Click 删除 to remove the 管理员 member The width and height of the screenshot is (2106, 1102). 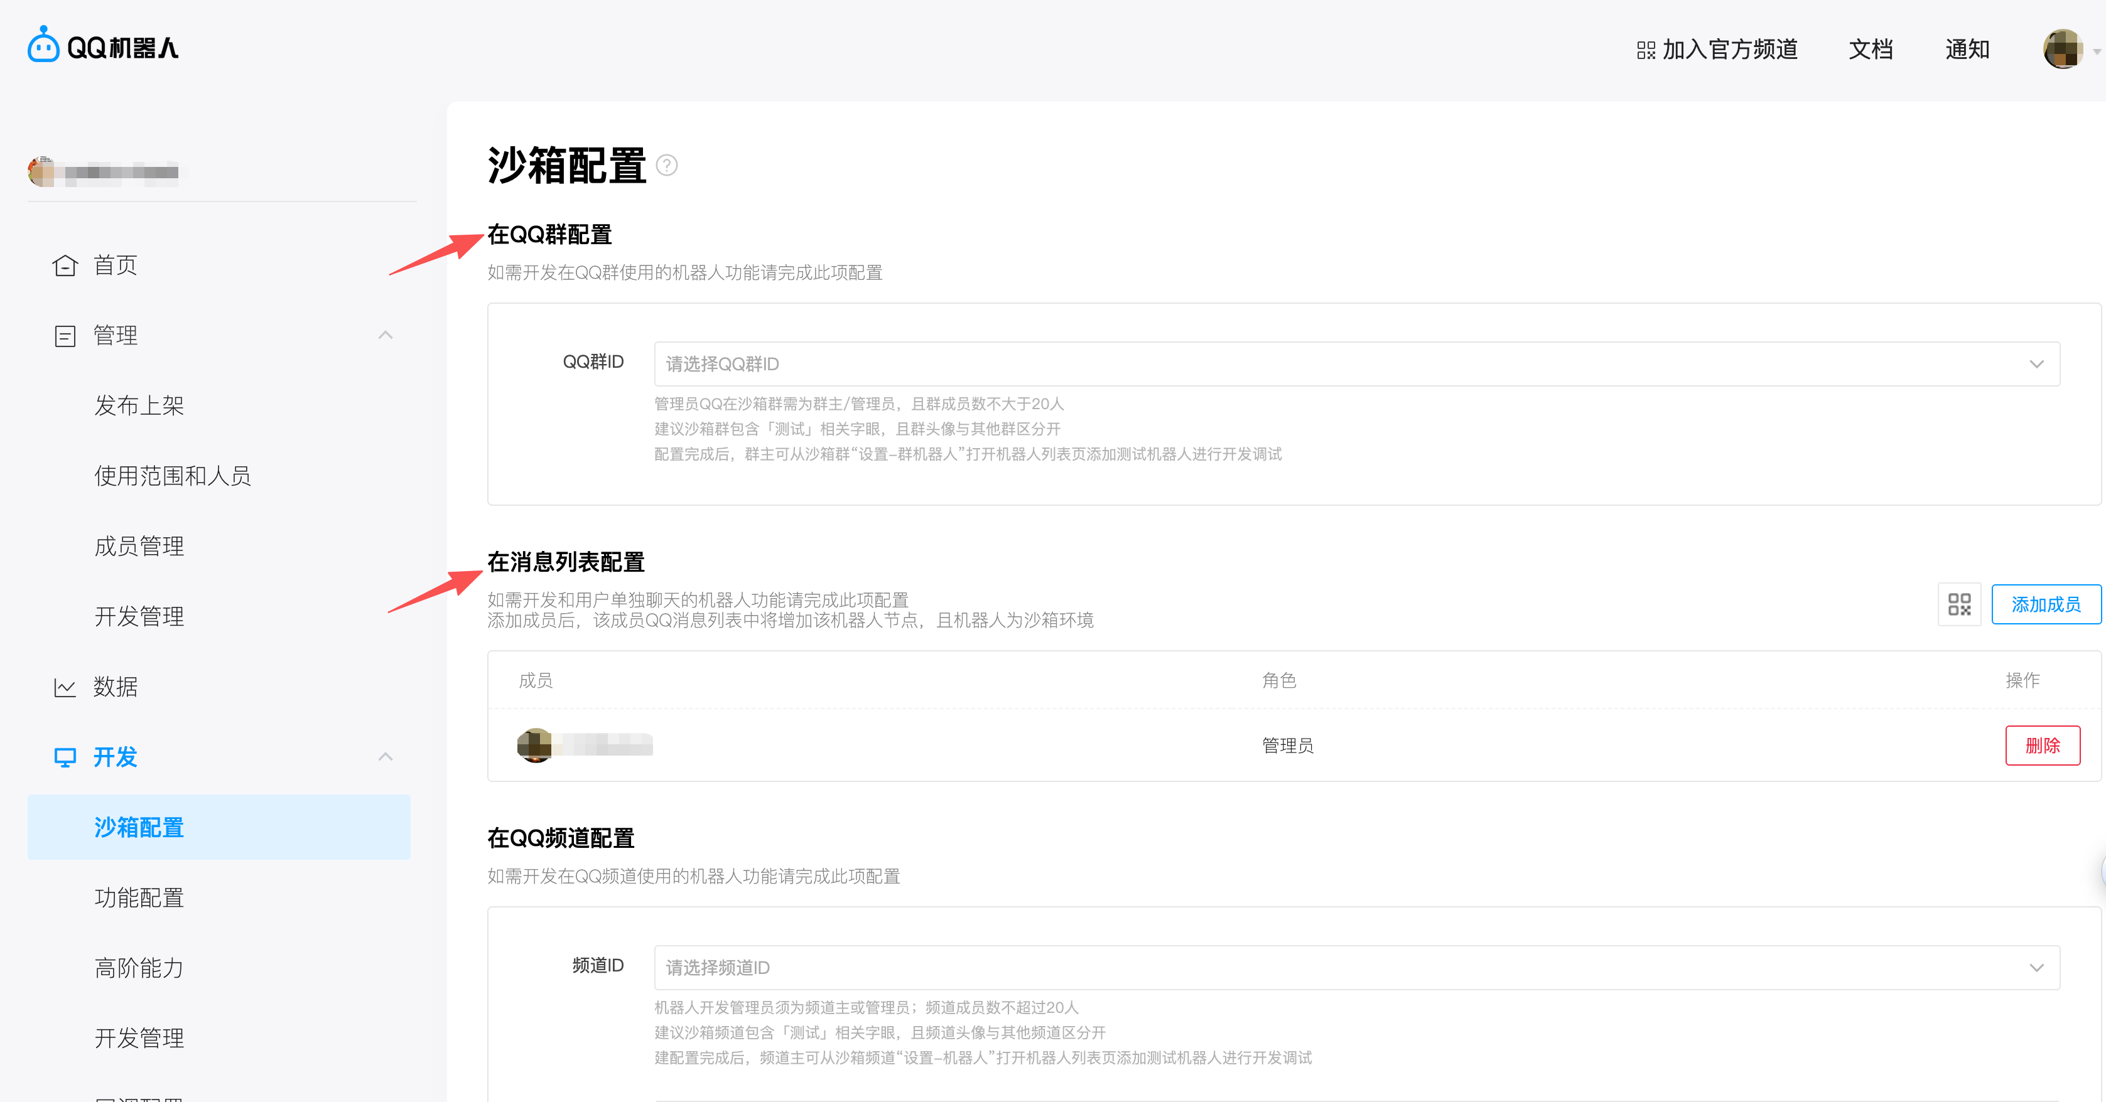[x=2043, y=745]
